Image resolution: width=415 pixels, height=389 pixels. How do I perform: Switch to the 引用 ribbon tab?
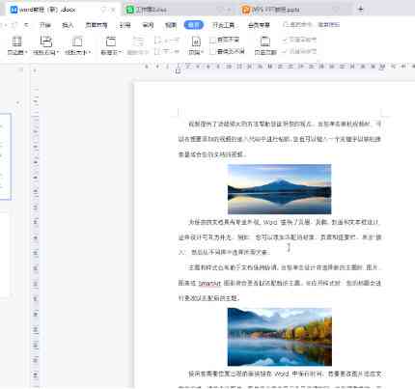coord(125,25)
